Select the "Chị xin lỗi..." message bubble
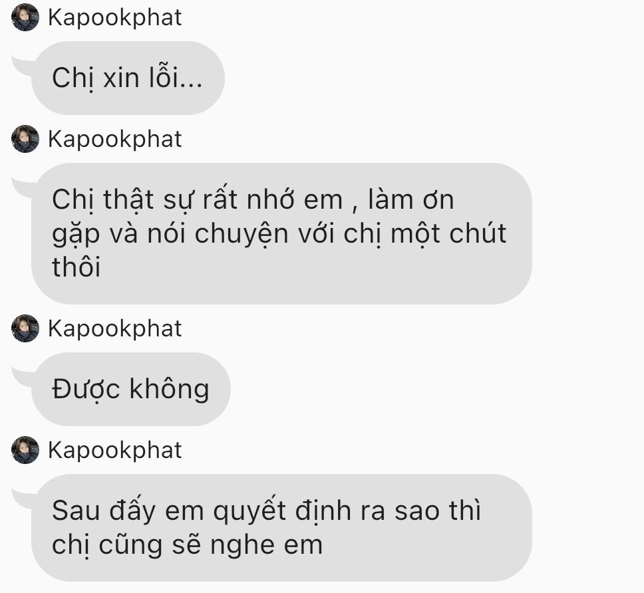The image size is (644, 593). tap(128, 78)
